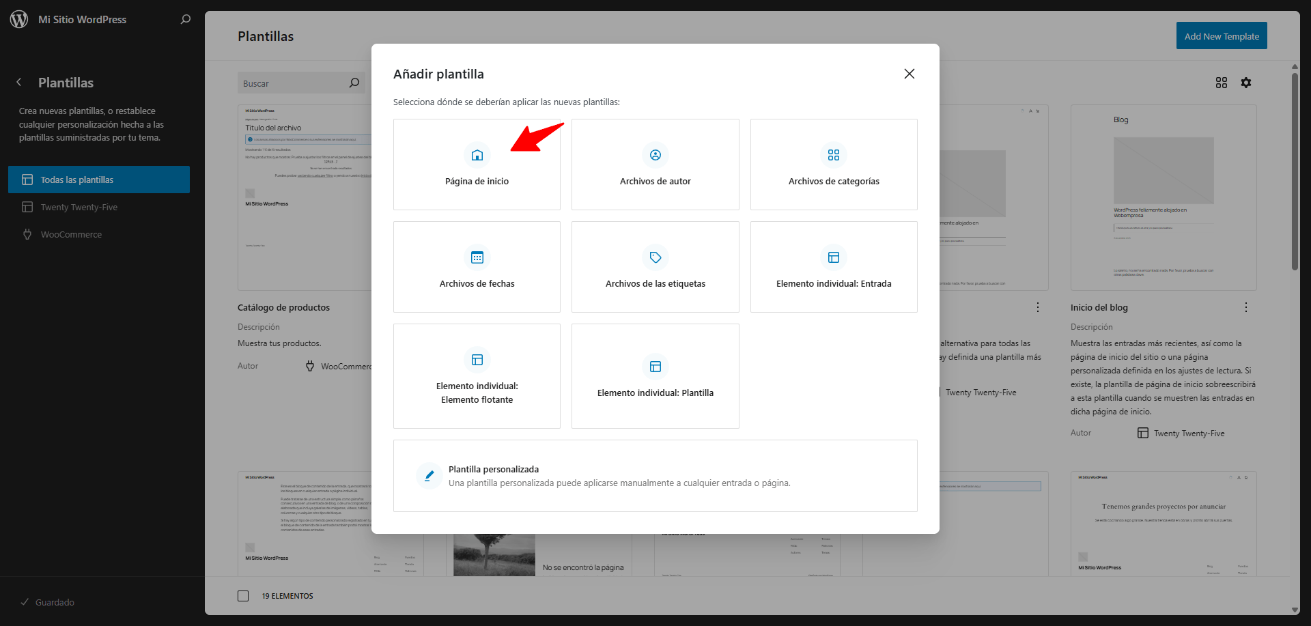
Task: Pick Archivos de categorías template option
Action: (x=833, y=165)
